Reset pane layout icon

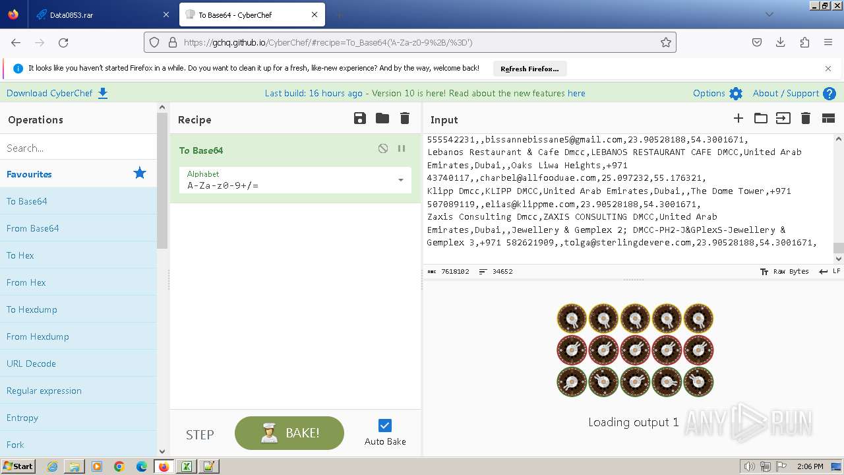coord(828,119)
